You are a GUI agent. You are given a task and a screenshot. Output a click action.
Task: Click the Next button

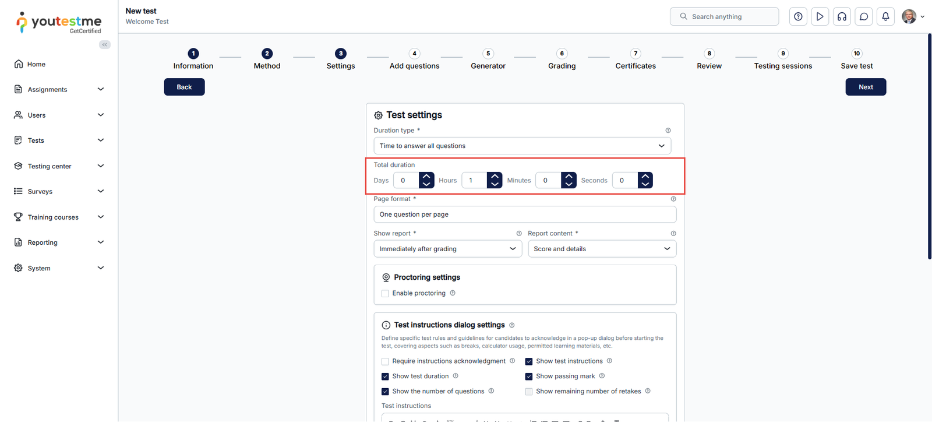[x=865, y=87]
